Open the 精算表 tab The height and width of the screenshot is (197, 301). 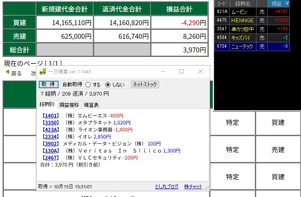(x=91, y=105)
